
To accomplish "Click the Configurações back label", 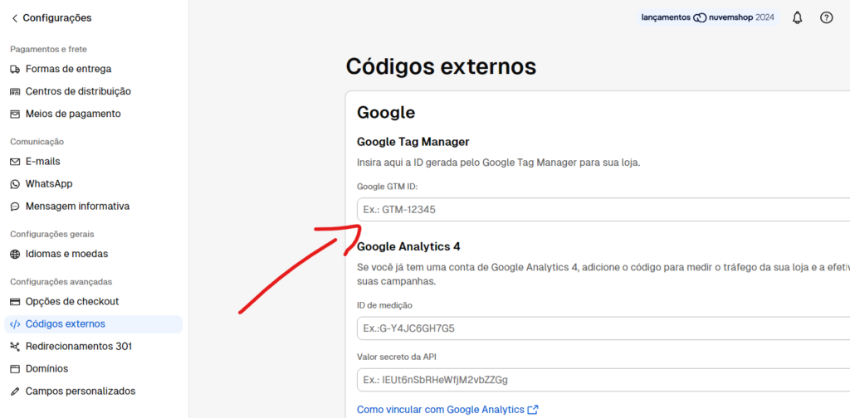I will (x=57, y=18).
